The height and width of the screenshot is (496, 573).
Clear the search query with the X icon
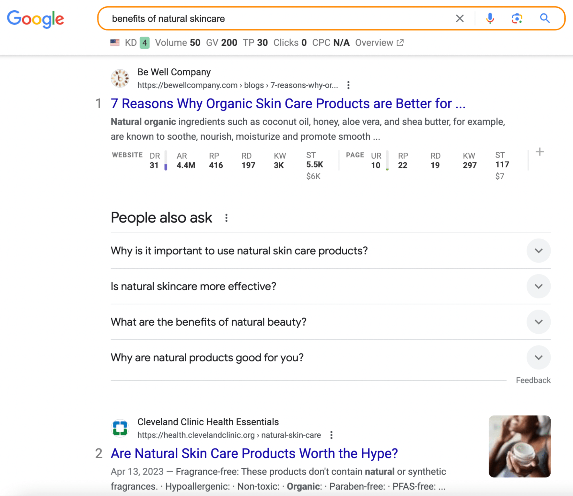point(459,18)
